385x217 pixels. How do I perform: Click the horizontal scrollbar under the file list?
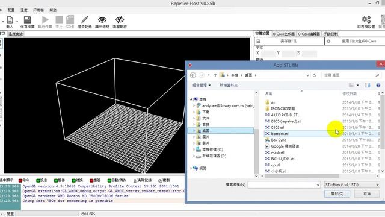302,176
